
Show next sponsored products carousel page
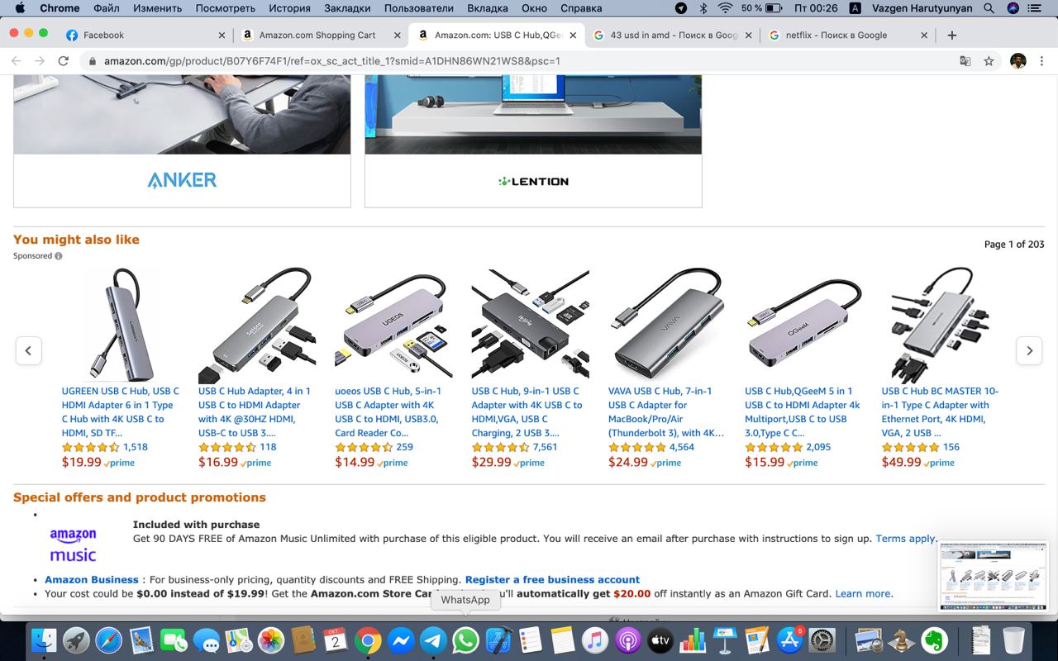point(1029,350)
